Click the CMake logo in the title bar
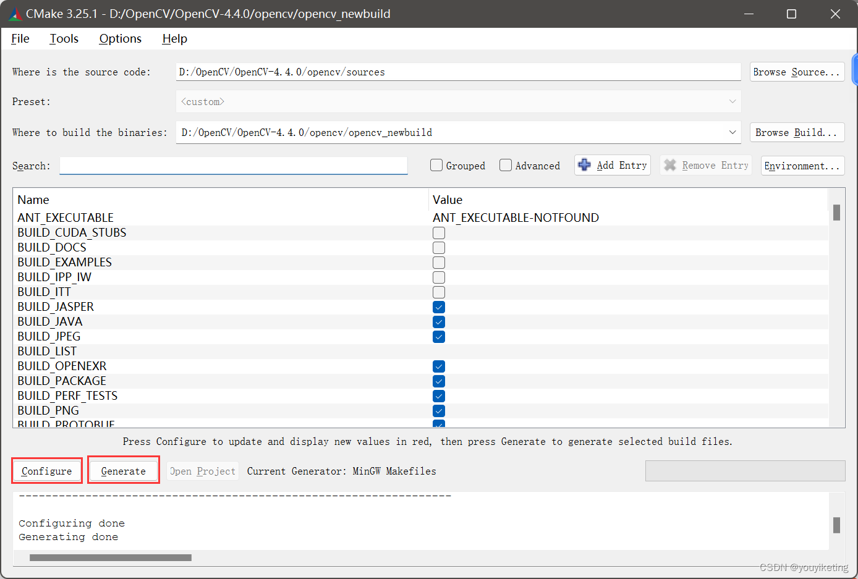Image resolution: width=858 pixels, height=579 pixels. (14, 14)
